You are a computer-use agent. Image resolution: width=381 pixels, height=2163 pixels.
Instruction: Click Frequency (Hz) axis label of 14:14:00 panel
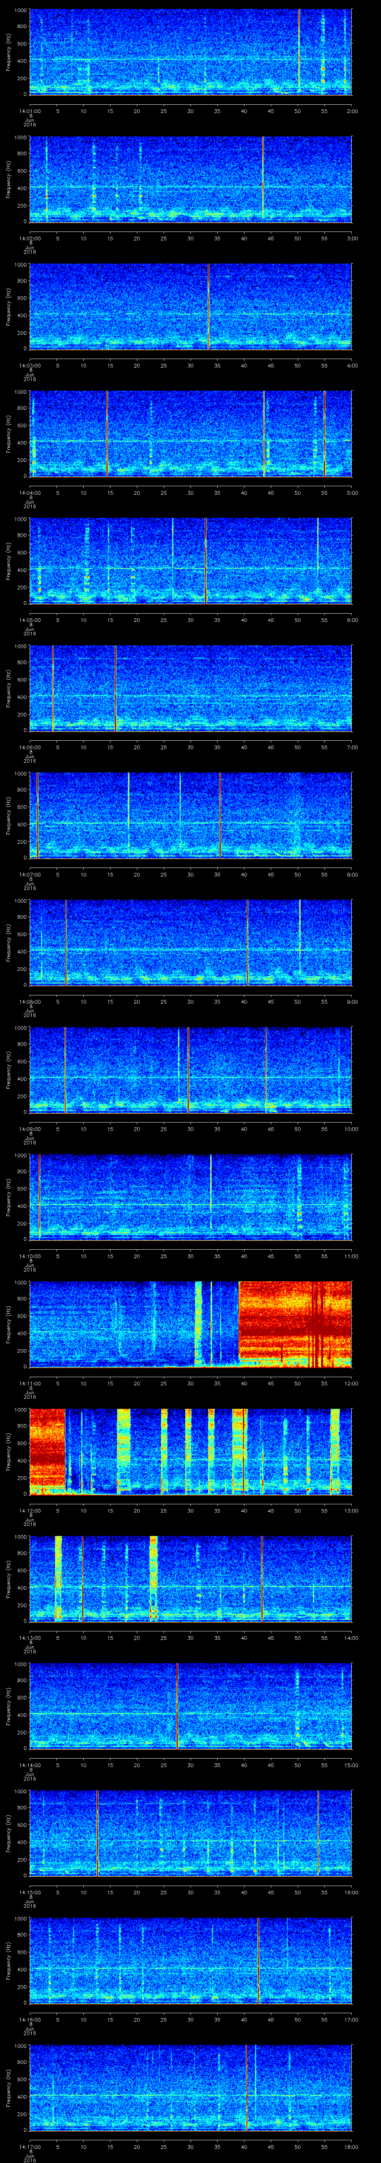[x=9, y=1706]
